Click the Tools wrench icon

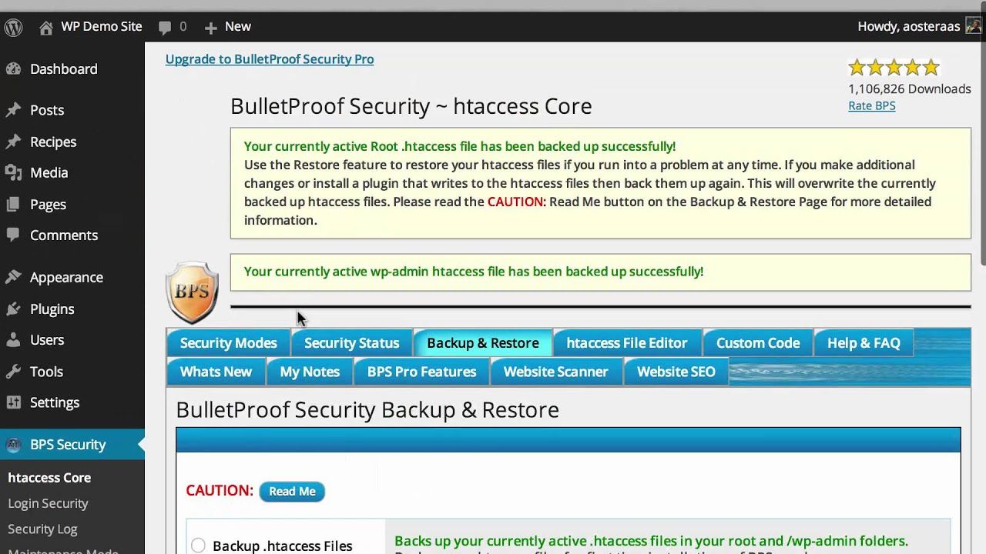pyautogui.click(x=13, y=371)
